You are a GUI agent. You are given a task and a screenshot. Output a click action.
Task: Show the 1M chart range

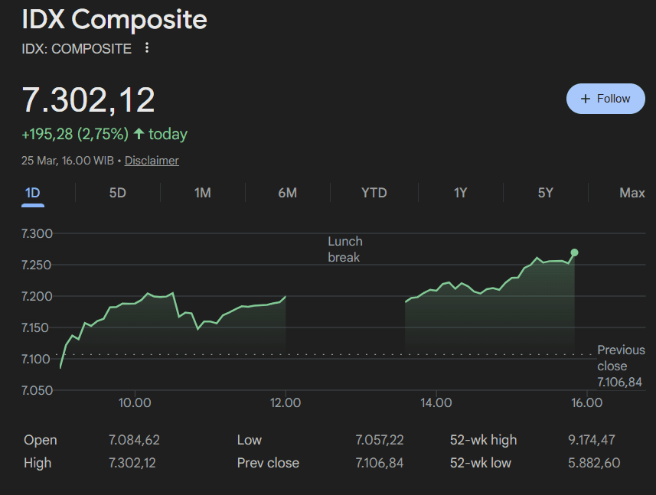[202, 193]
